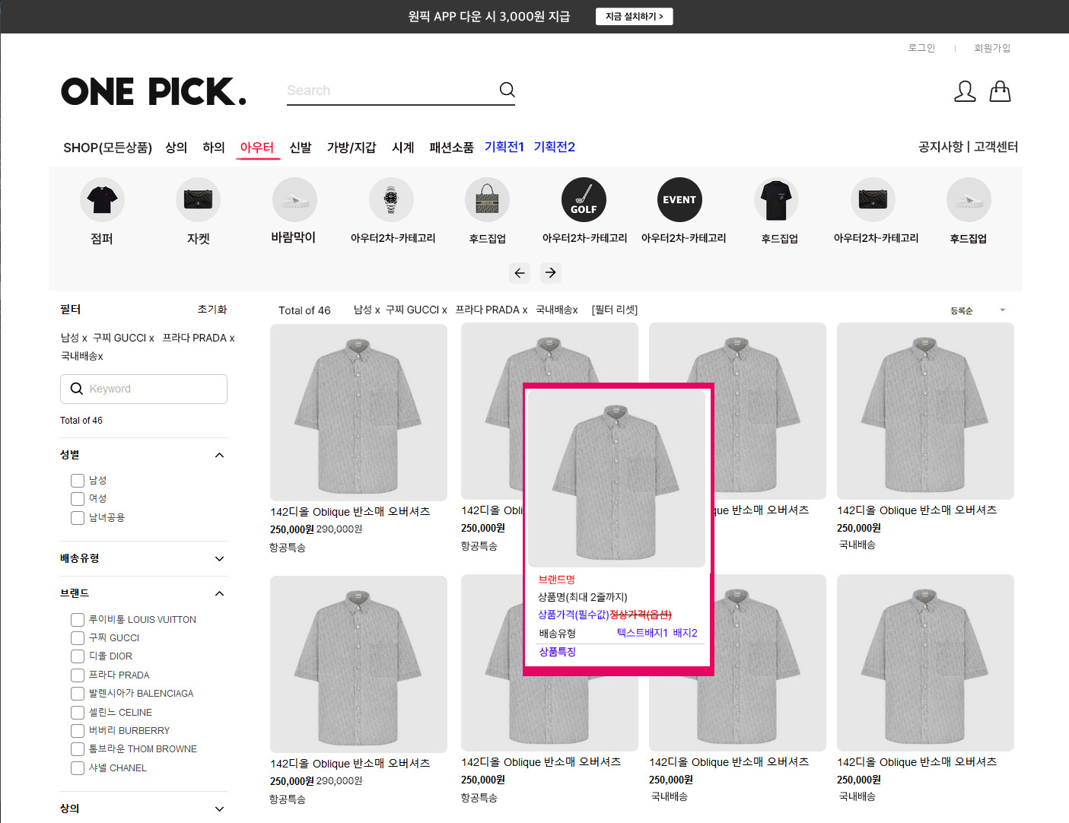The image size is (1069, 823).
Task: Open the 등록순 sort dropdown
Action: point(977,310)
